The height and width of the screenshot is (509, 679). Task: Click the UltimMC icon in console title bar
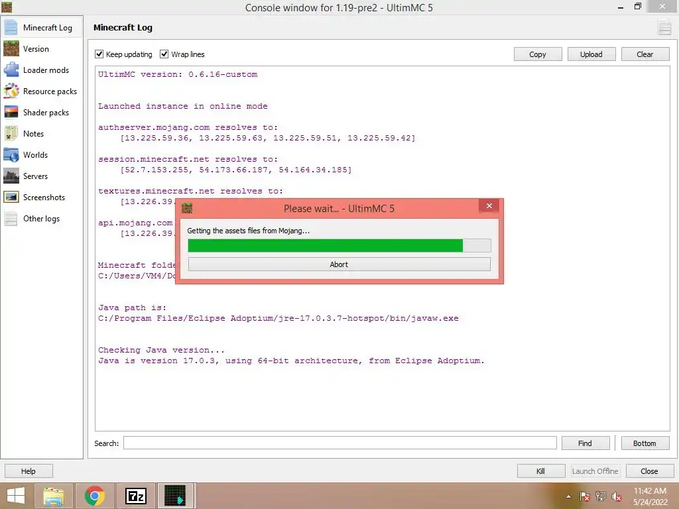tap(7, 7)
